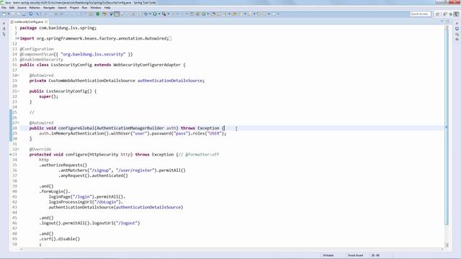The image size is (461, 259).
Task: Select the LssSecurityConfig.java editor tab
Action: click(29, 22)
